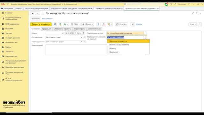
Task: Open the favorites star in title bar
Action: point(175,4)
